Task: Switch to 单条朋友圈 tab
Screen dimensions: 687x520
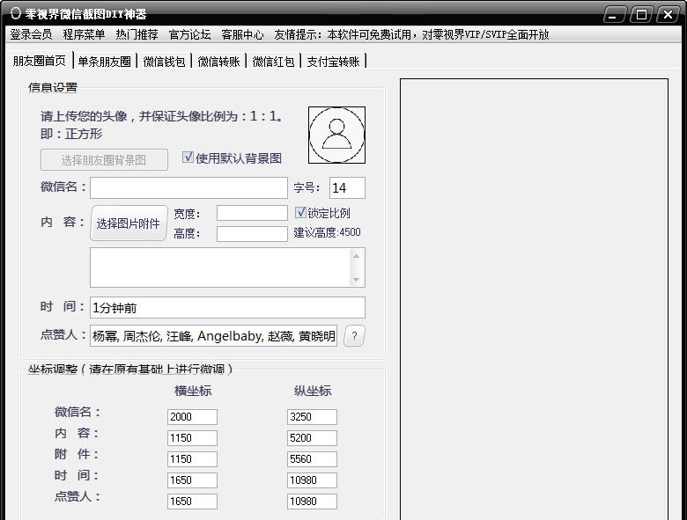Action: 104,62
